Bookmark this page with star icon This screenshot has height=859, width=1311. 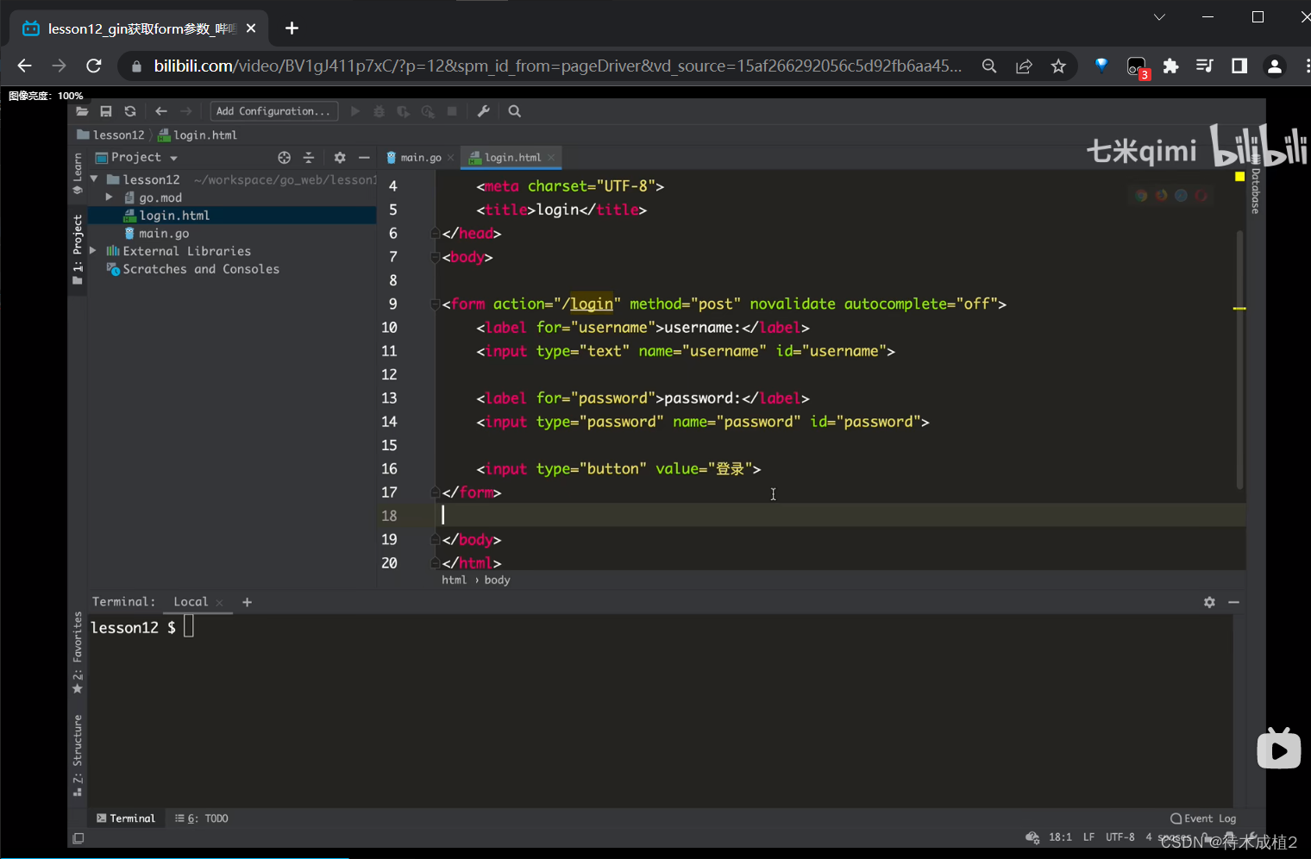tap(1058, 66)
